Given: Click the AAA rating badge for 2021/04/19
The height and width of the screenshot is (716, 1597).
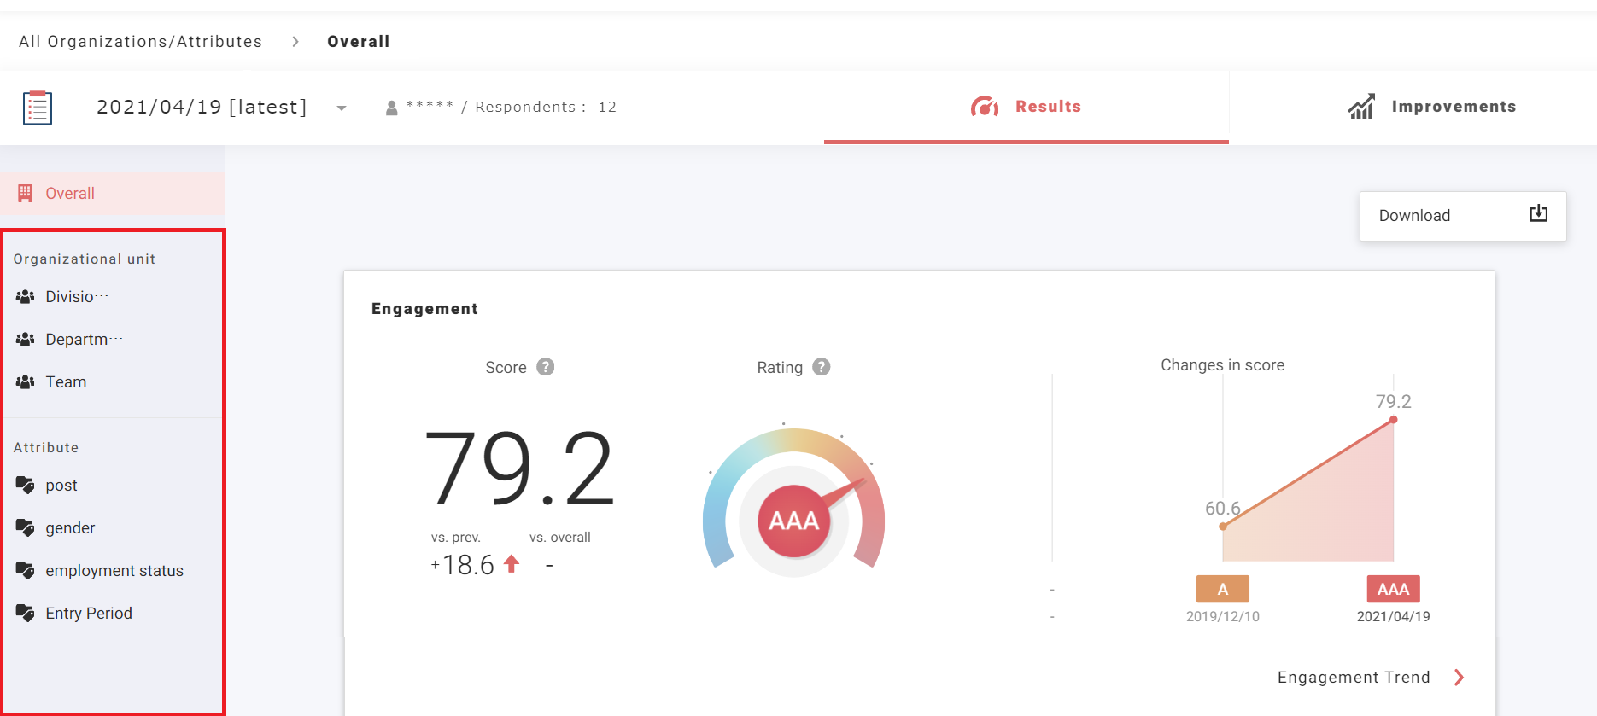Looking at the screenshot, I should coord(1393,589).
